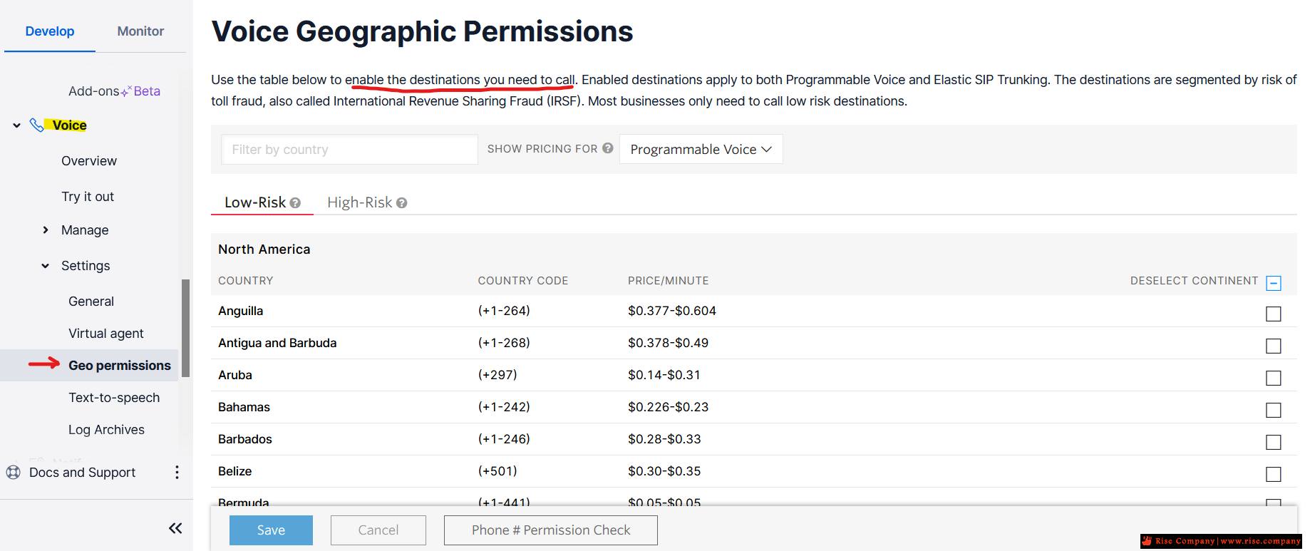Click the $0.226-$0.23 price cell
Screen dimensions: 1310x551
click(669, 407)
